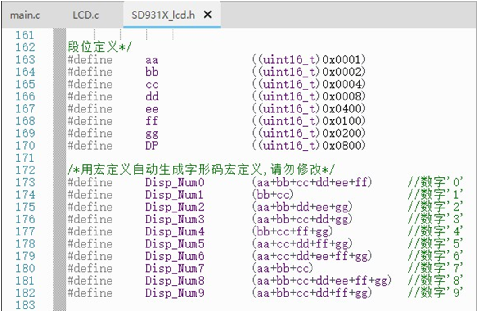
Task: Click macro name dd definition
Action: [152, 96]
